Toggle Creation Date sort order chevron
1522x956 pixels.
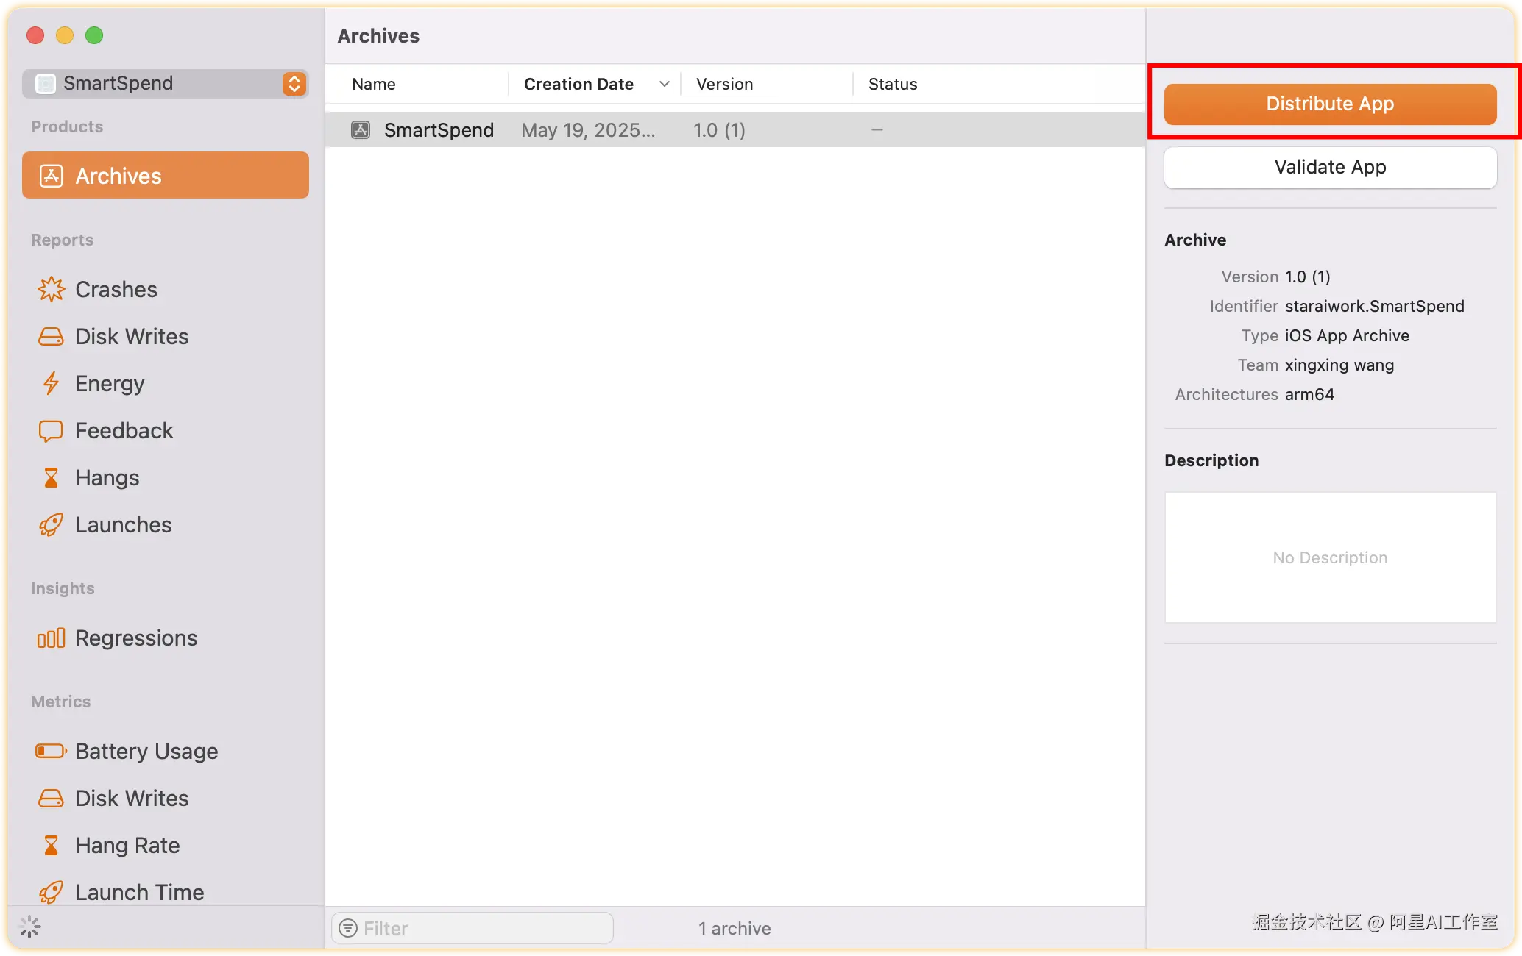(x=664, y=84)
